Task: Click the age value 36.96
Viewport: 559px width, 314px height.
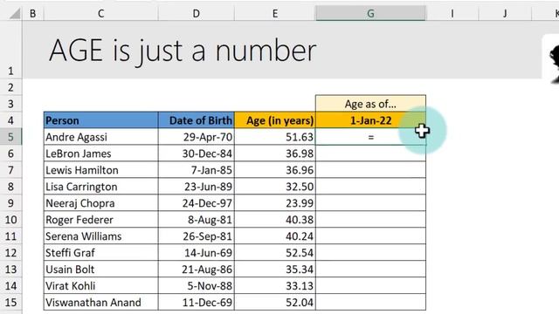Action: click(x=275, y=170)
